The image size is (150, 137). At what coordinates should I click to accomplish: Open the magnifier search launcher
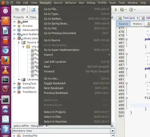click(6, 90)
